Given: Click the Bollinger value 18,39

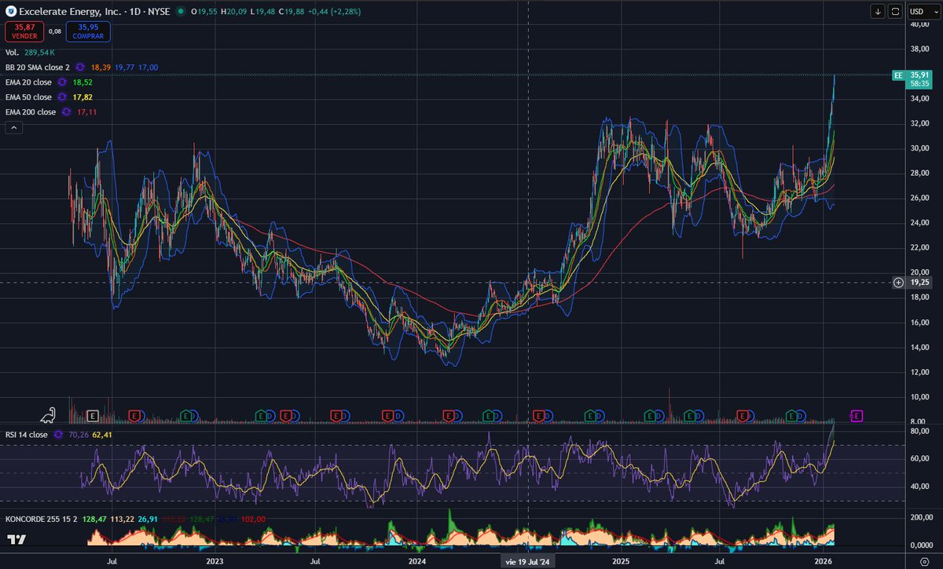Looking at the screenshot, I should pyautogui.click(x=101, y=67).
